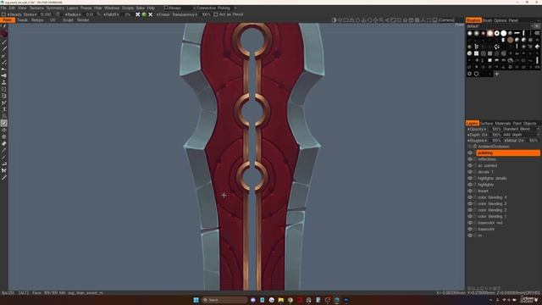Click the foreground color swatch at toolbar top
Viewport: 542px width, 305px height.
click(x=3, y=33)
